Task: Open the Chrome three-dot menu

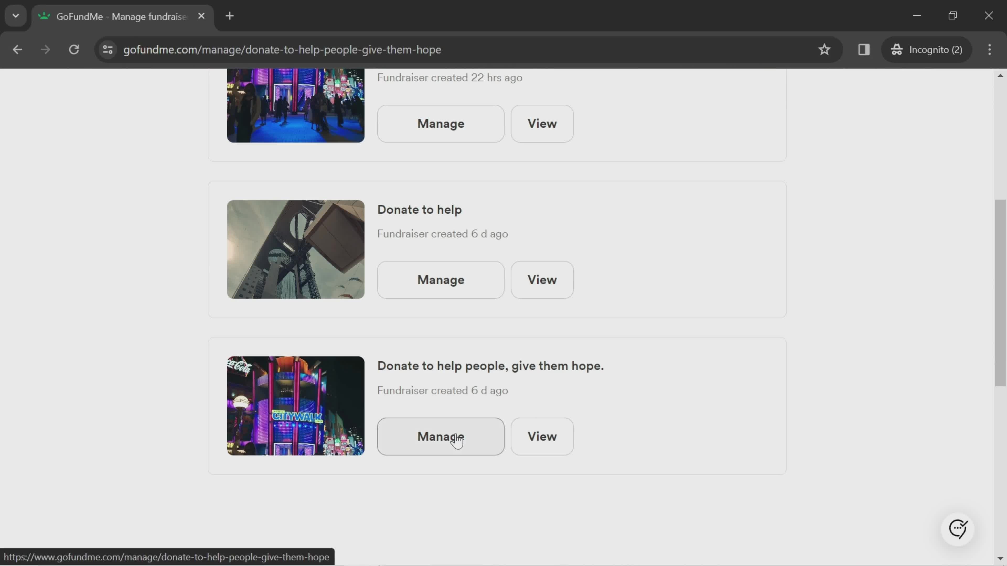Action: [989, 50]
